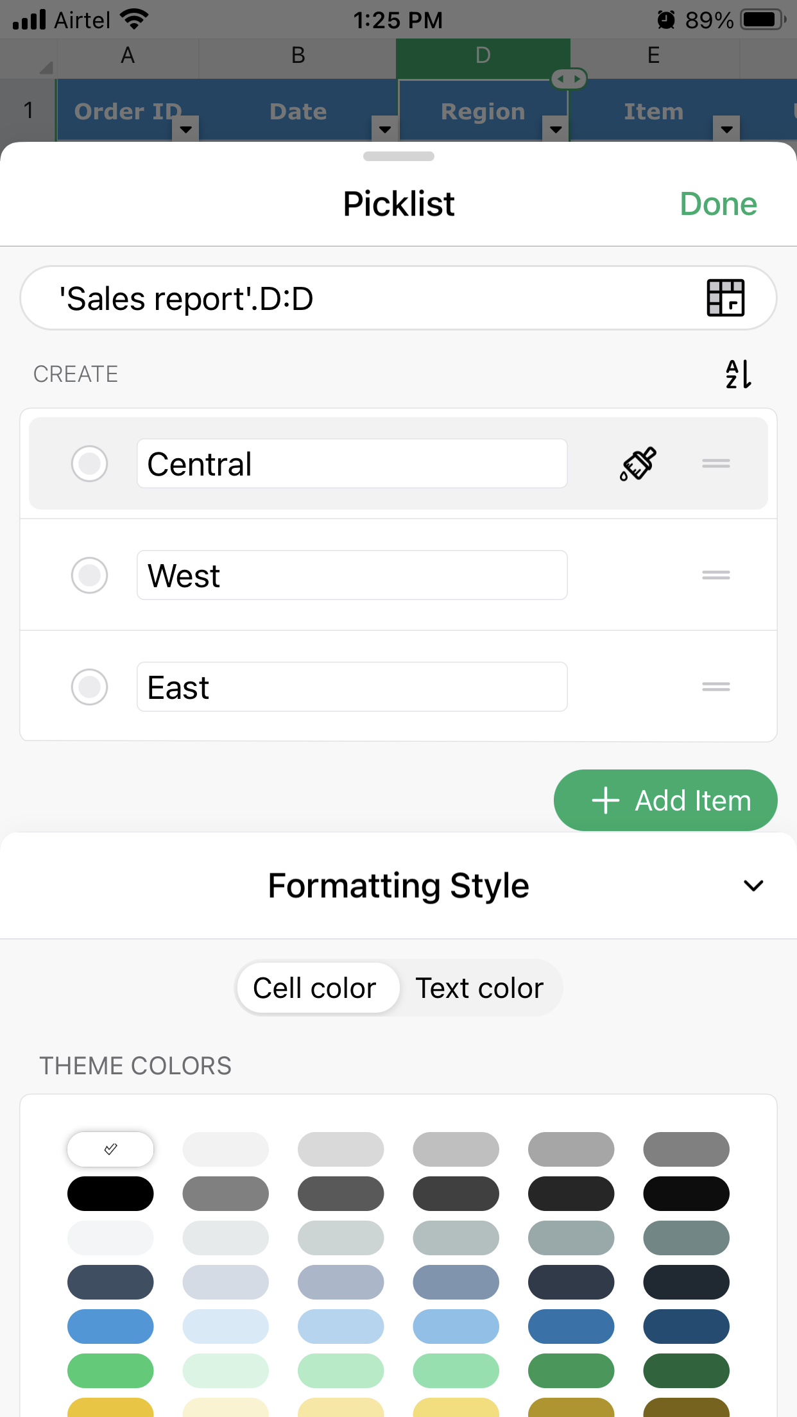
Task: Tap the reorder handle for Central
Action: (716, 463)
